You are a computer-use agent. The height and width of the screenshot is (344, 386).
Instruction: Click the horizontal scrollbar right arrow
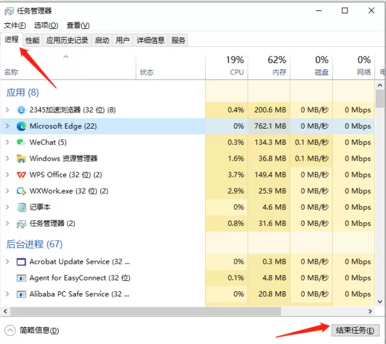click(x=371, y=311)
